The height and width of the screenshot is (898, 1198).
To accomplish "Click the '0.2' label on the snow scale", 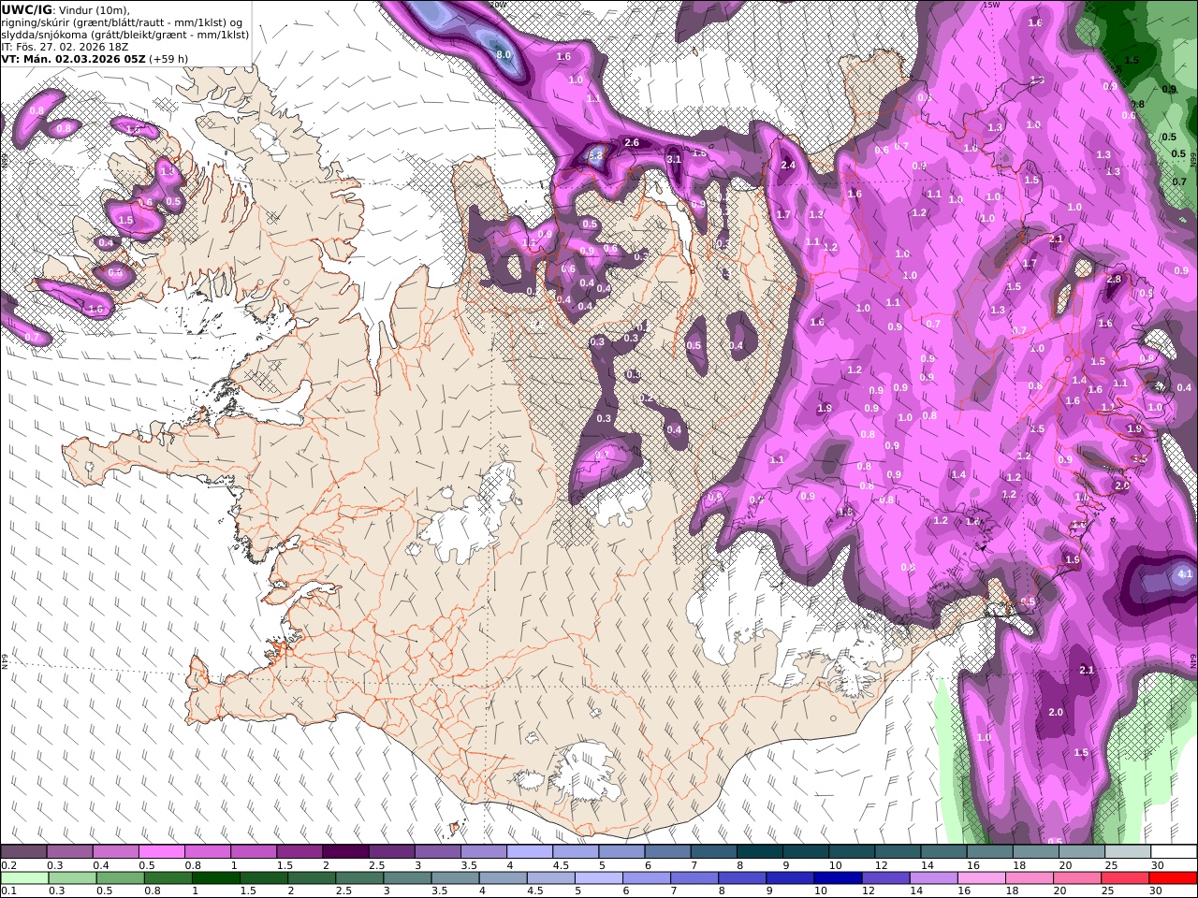I will pos(8,865).
